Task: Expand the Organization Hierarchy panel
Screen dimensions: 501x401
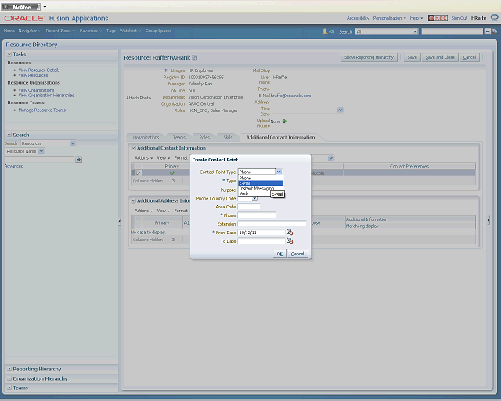Action: 9,378
